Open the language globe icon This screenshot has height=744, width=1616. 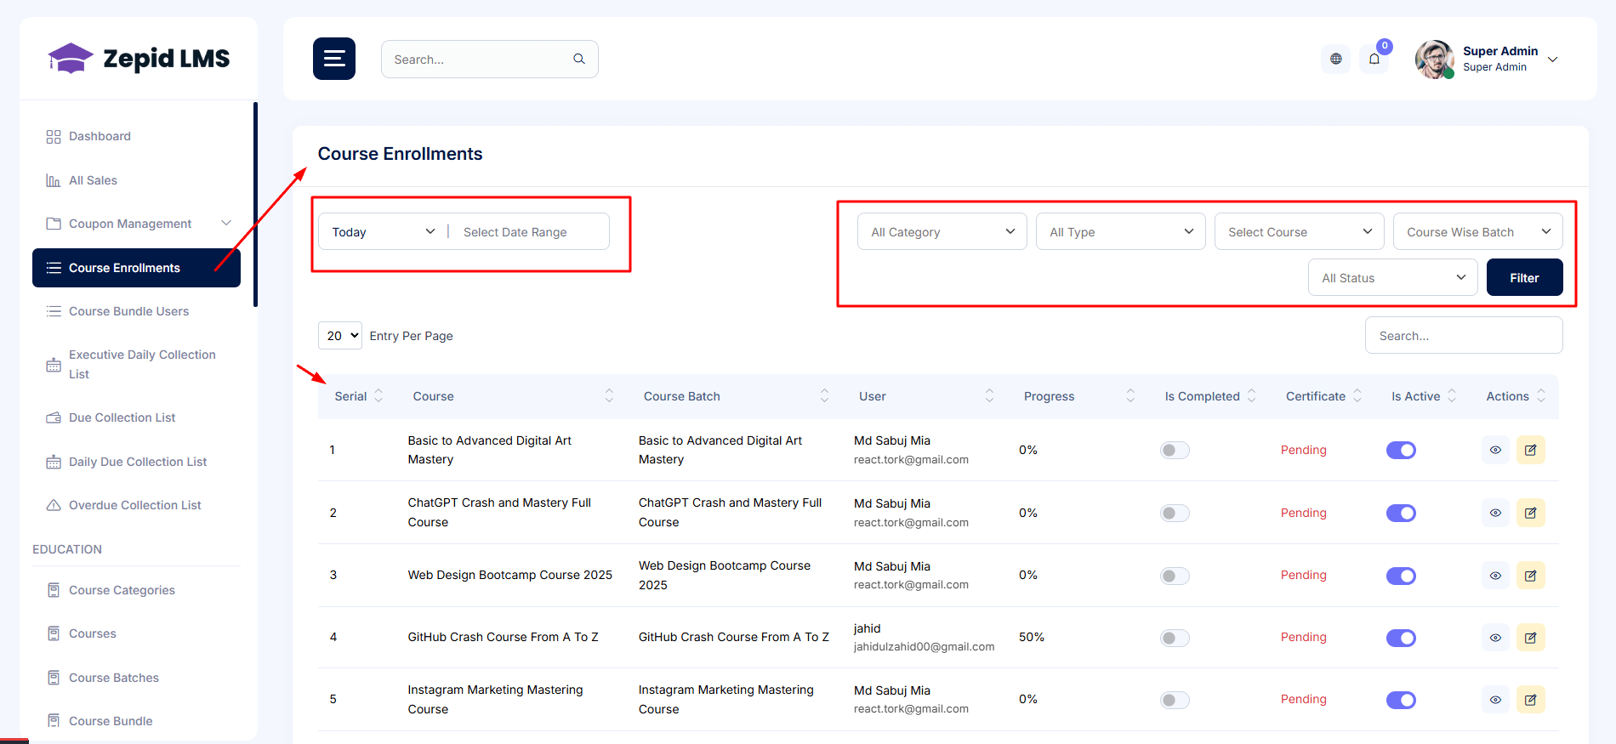click(1335, 59)
